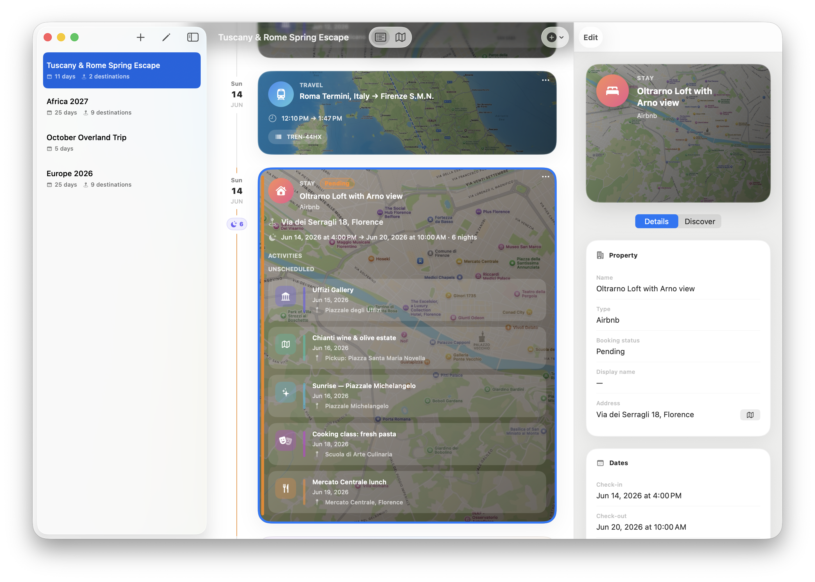
Task: Click the Check-in date value
Action: tap(638, 496)
